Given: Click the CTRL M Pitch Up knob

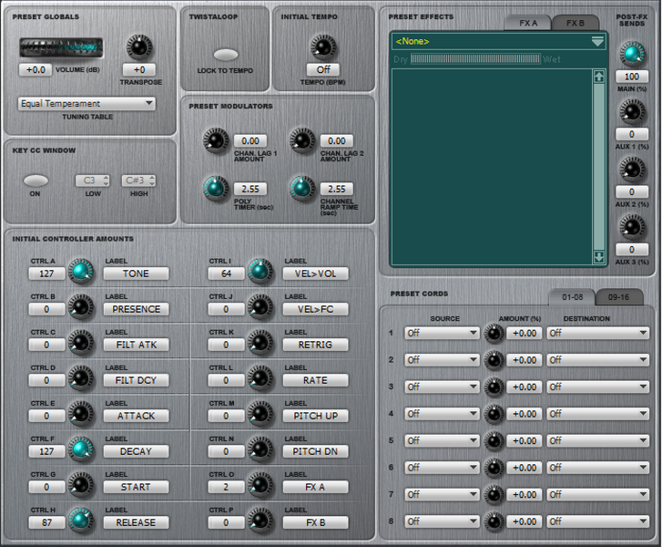Looking at the screenshot, I should 260,413.
